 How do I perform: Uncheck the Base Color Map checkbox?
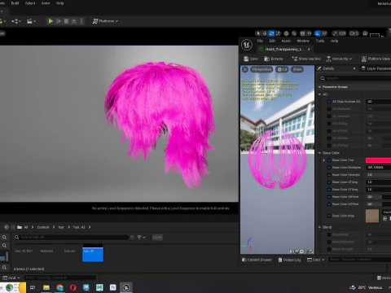[x=329, y=216]
